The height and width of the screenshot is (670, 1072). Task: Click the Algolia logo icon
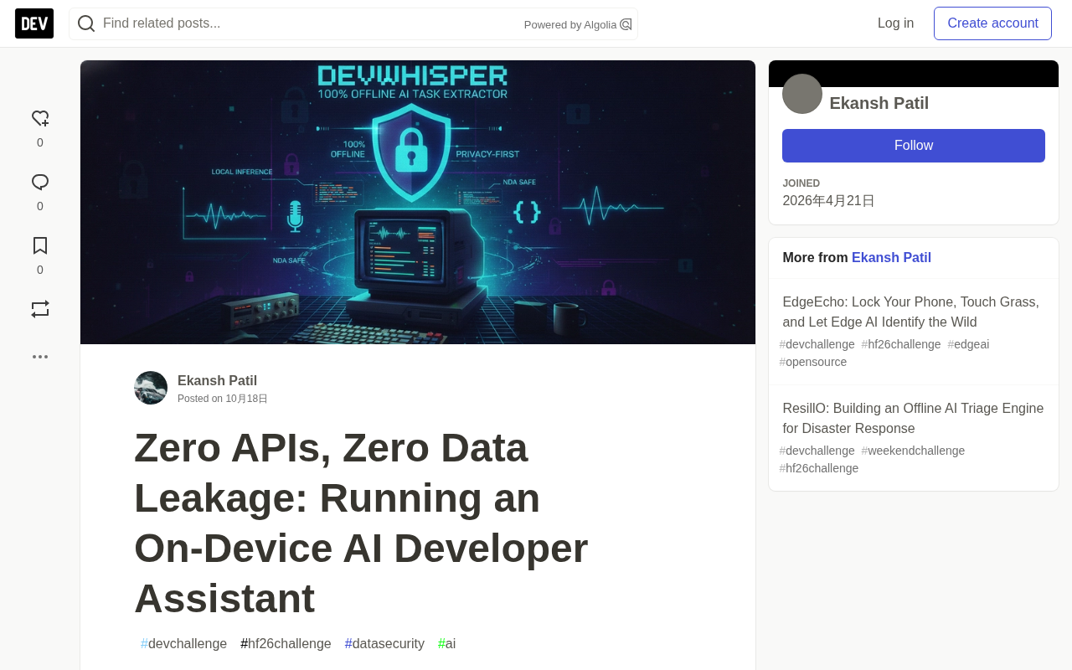626,24
